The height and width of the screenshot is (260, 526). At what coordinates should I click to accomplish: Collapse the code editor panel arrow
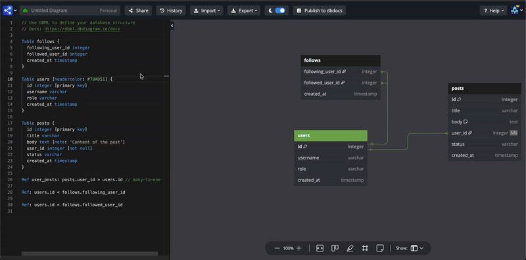172,26
